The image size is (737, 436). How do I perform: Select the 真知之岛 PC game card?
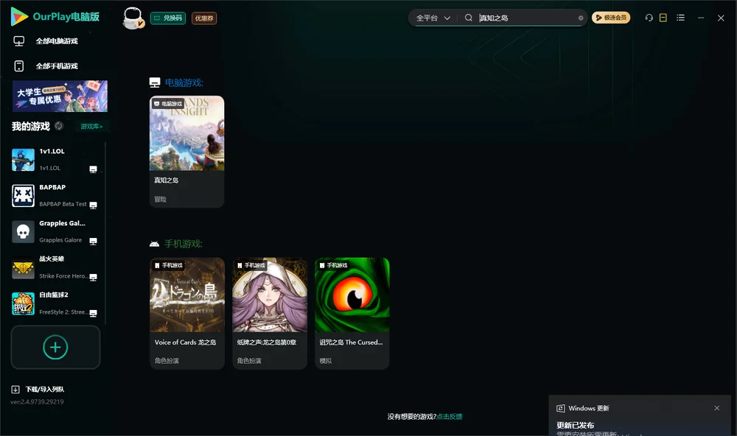point(187,152)
